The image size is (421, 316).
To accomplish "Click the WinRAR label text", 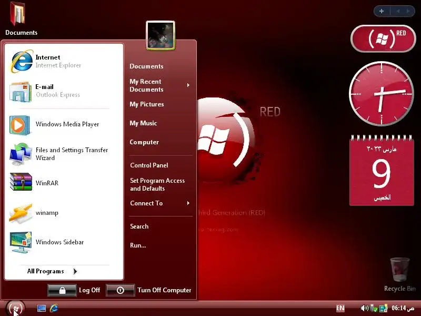I will coord(47,183).
